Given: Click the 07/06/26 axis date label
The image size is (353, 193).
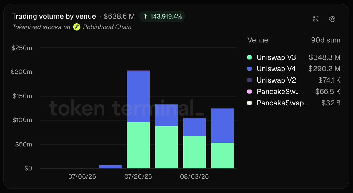Looking at the screenshot, I should [x=82, y=177].
